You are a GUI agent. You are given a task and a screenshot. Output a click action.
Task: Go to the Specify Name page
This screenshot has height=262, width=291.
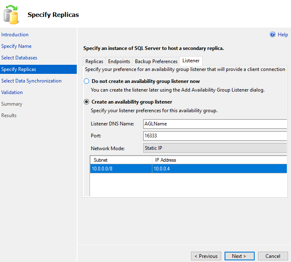click(17, 46)
